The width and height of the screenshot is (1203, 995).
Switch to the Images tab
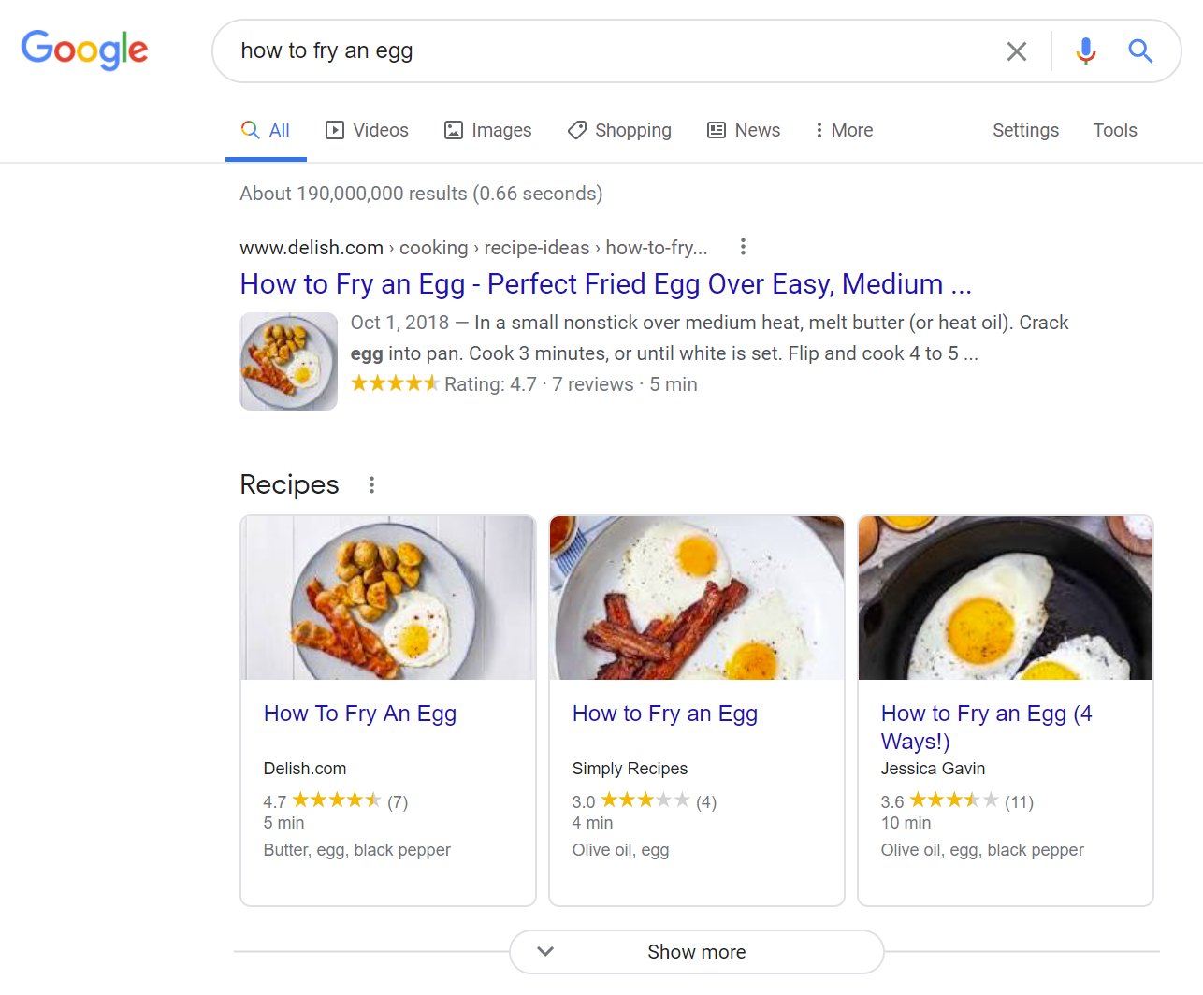[x=487, y=130]
